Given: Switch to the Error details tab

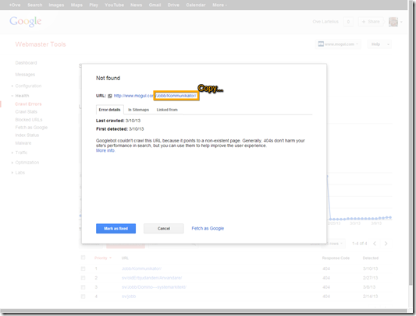Looking at the screenshot, I should click(x=109, y=110).
